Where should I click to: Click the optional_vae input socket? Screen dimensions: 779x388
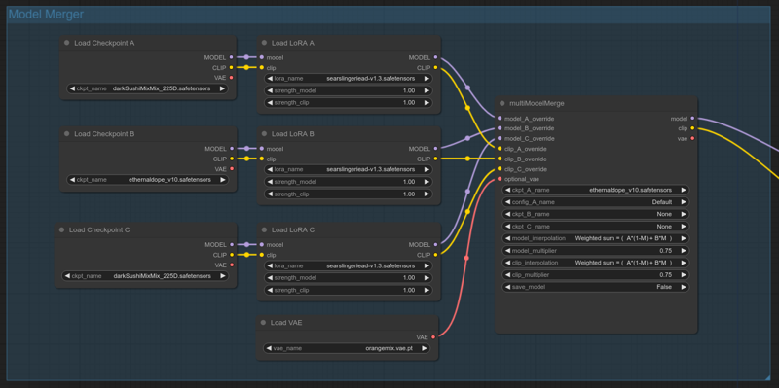[x=500, y=179]
